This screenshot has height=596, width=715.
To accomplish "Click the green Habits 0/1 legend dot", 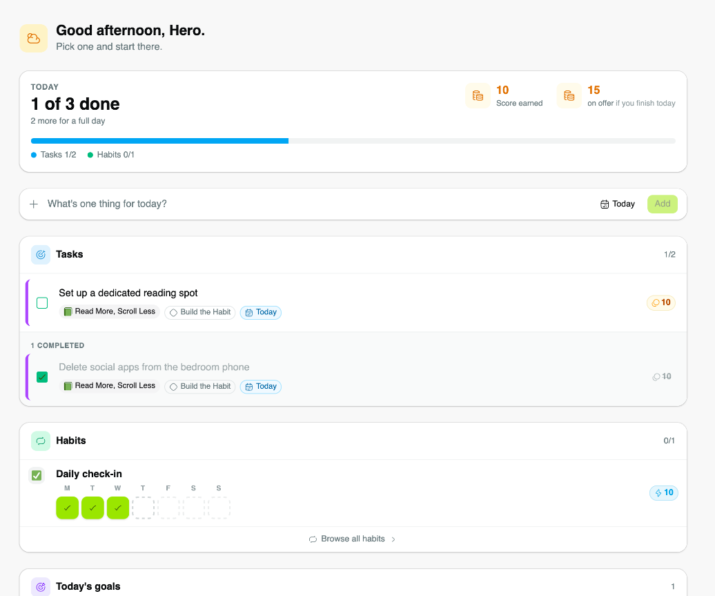I will pos(90,155).
